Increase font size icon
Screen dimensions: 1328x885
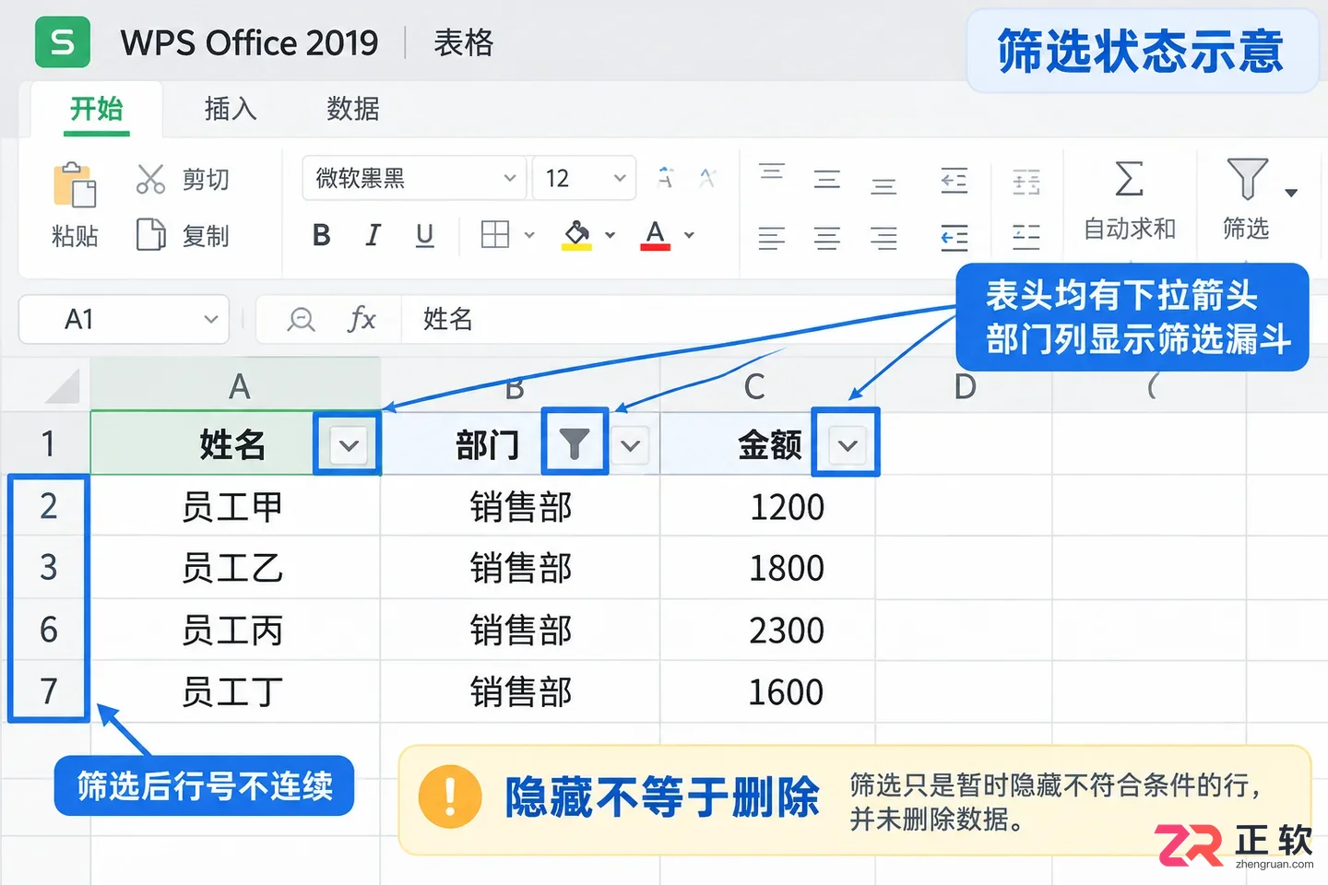coord(665,178)
